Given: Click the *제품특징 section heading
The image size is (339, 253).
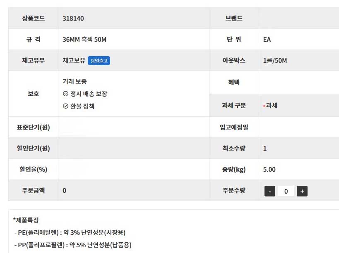Looking at the screenshot, I should (26, 220).
